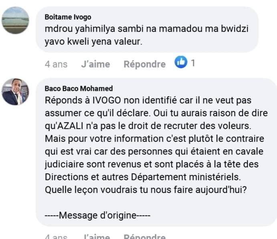Viewport: 277px width, 239px height.
Task: Visit the Baco Baco Mohamed name link
Action: 79,88
